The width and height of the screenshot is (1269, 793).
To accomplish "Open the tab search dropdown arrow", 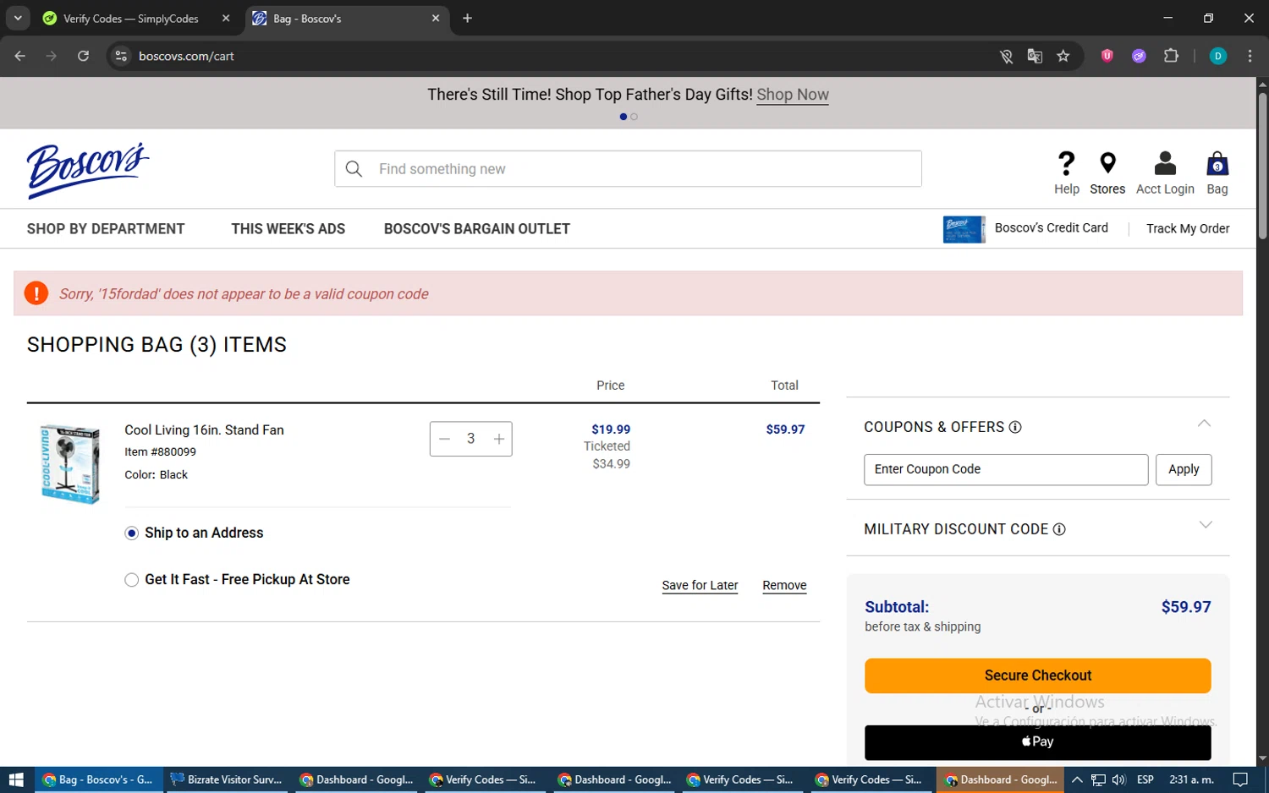I will tap(18, 18).
